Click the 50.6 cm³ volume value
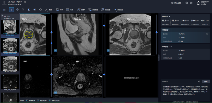The height and width of the screenshot is (103, 212). click(195, 20)
